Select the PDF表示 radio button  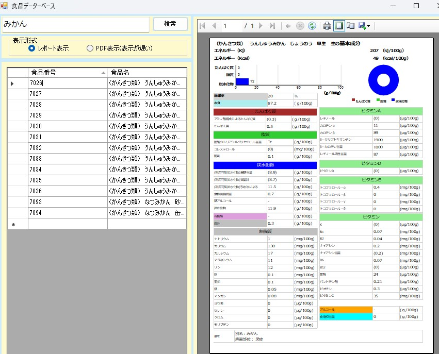click(x=90, y=48)
